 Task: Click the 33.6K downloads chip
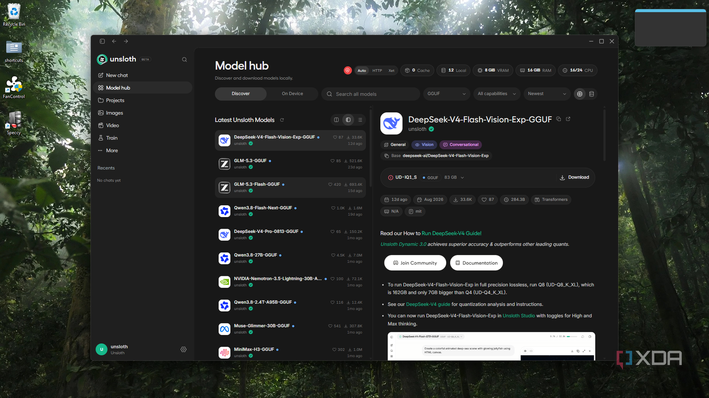462,199
